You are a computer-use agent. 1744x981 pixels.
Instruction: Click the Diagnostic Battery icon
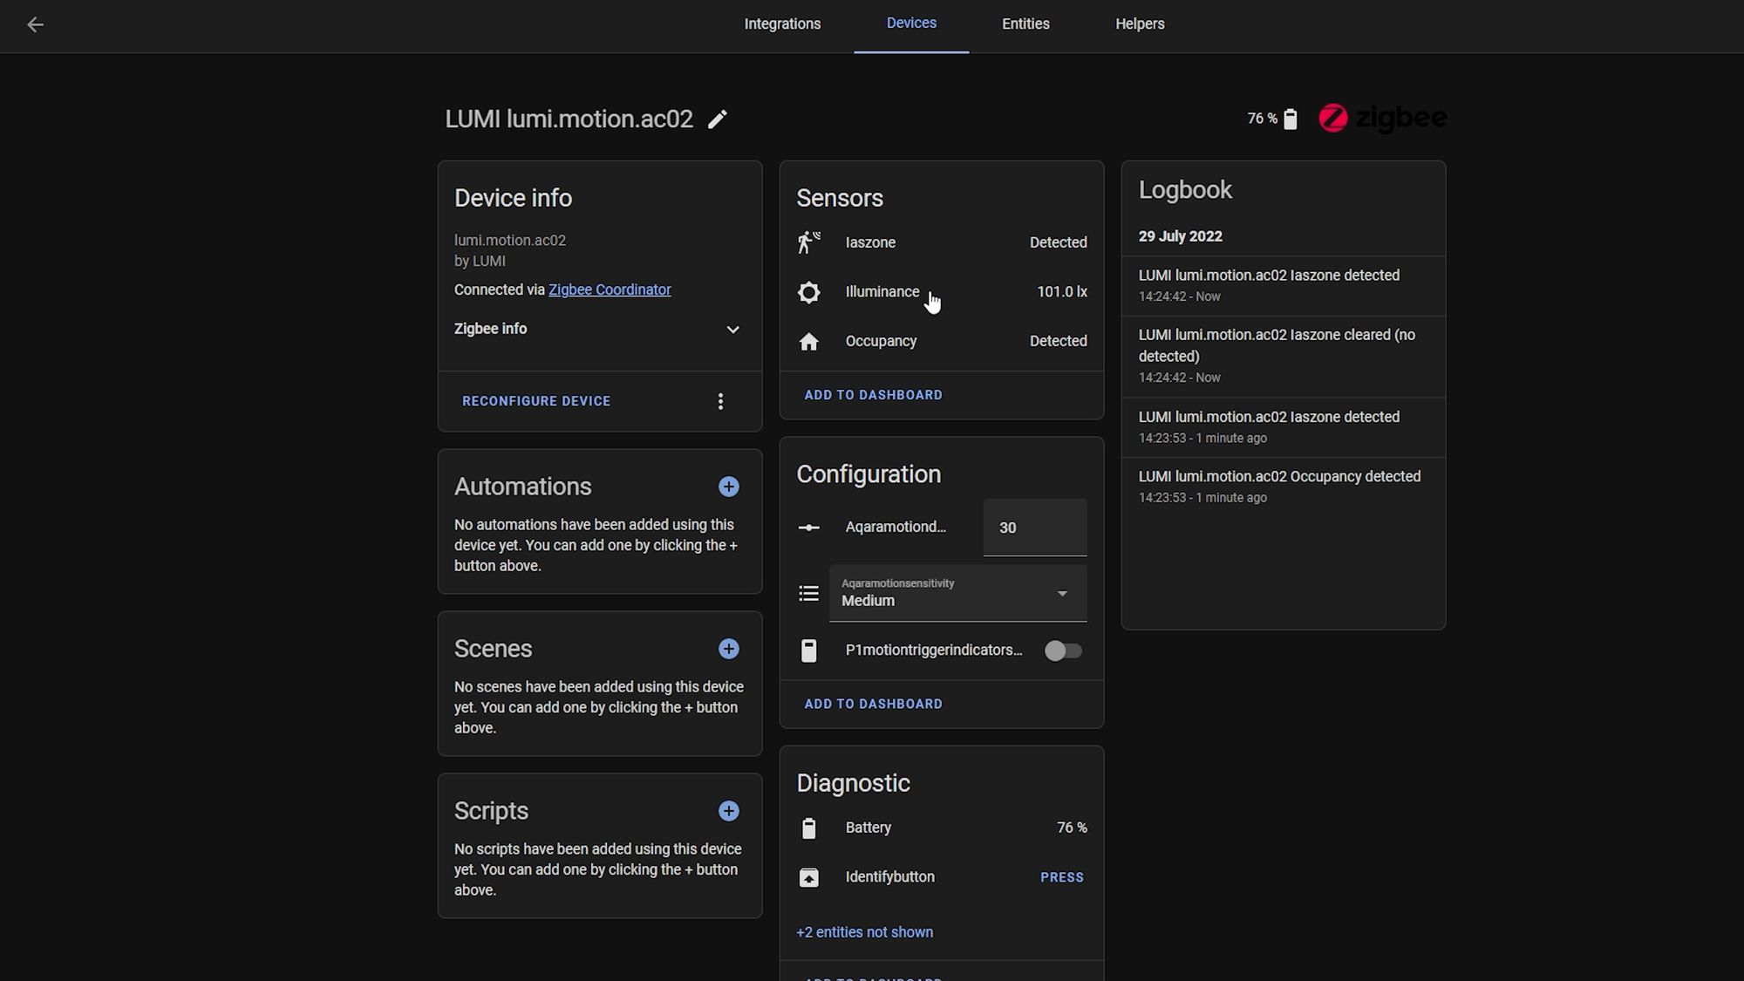click(809, 828)
